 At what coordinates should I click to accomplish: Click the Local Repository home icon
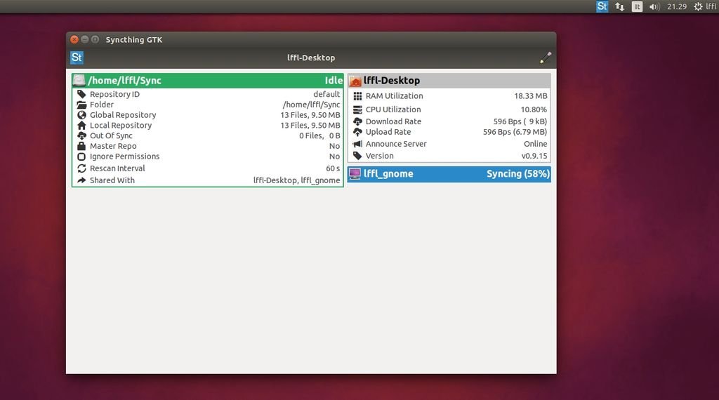[81, 126]
